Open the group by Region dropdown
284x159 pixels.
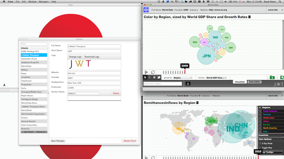coord(183,78)
